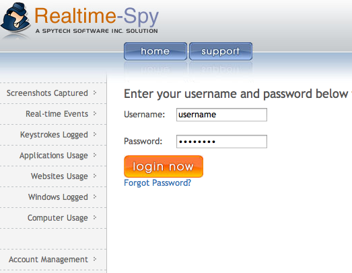Click the arrow beside Real-time Events
Viewport: 352px width, 273px height.
pyautogui.click(x=95, y=113)
